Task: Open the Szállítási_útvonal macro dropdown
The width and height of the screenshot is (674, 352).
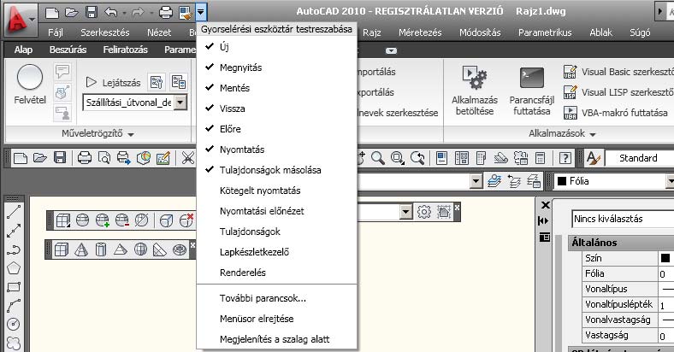Action: 180,103
